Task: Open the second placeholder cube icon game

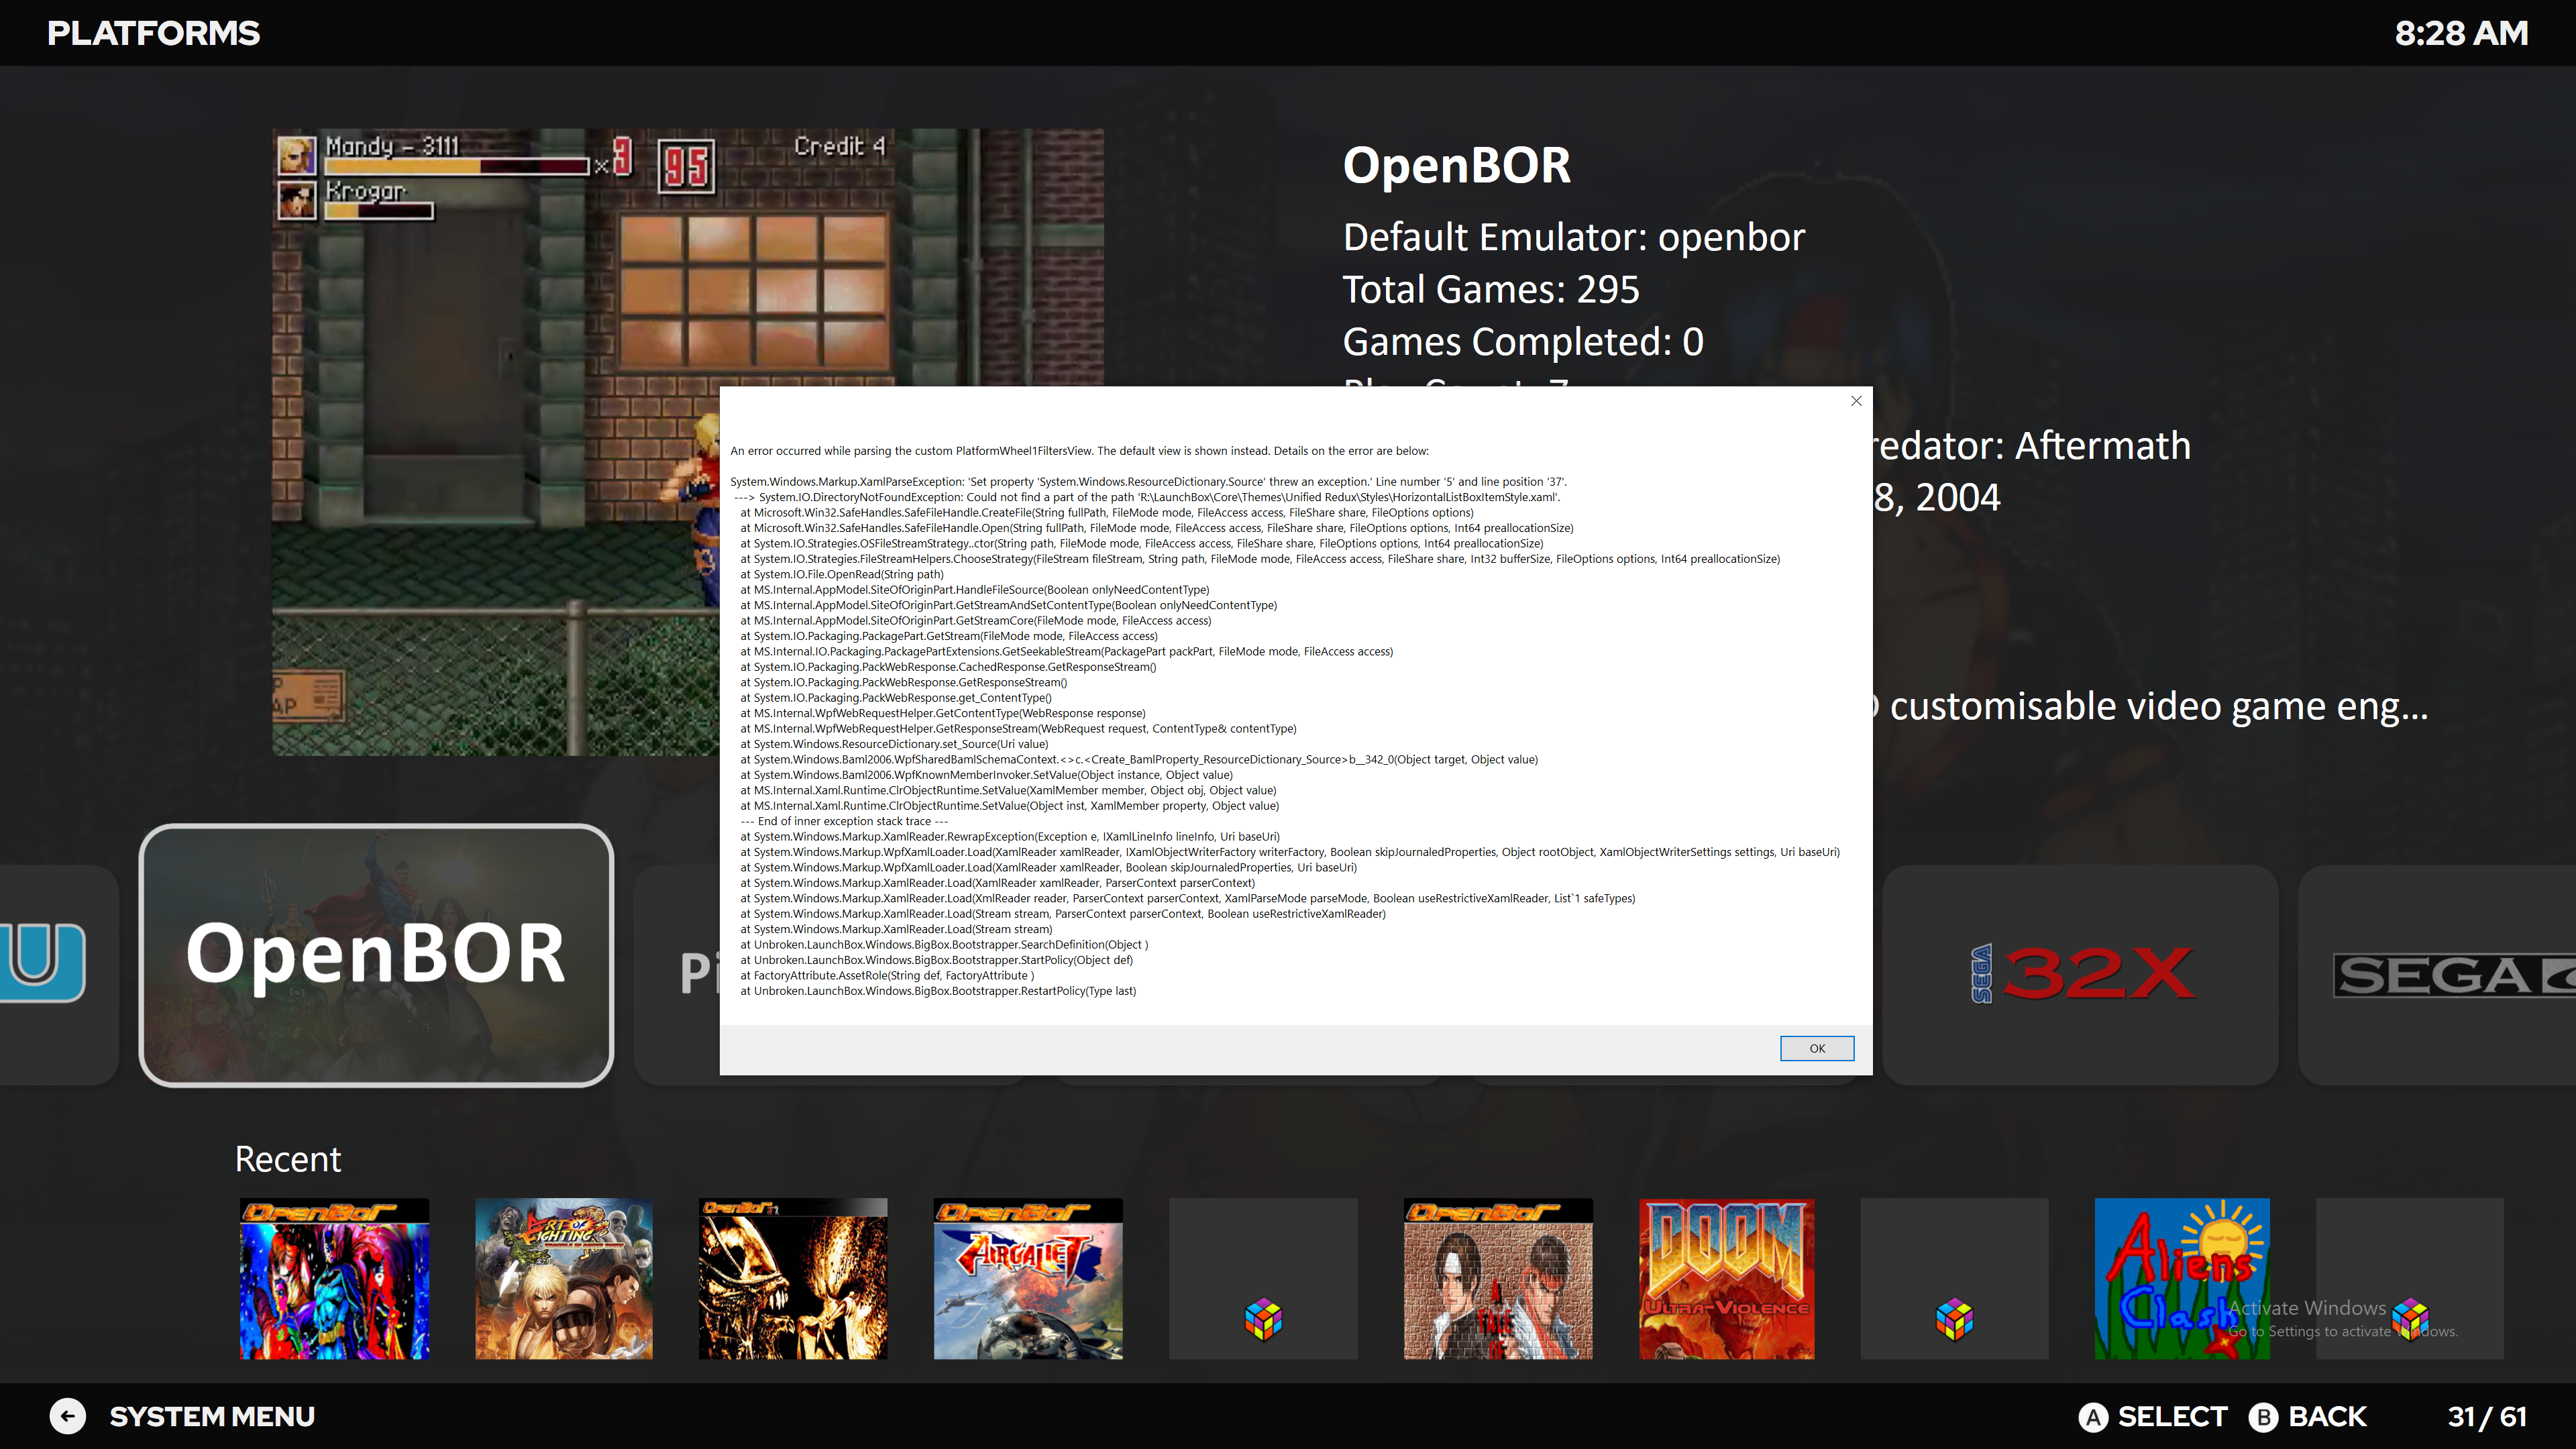Action: [x=1954, y=1279]
